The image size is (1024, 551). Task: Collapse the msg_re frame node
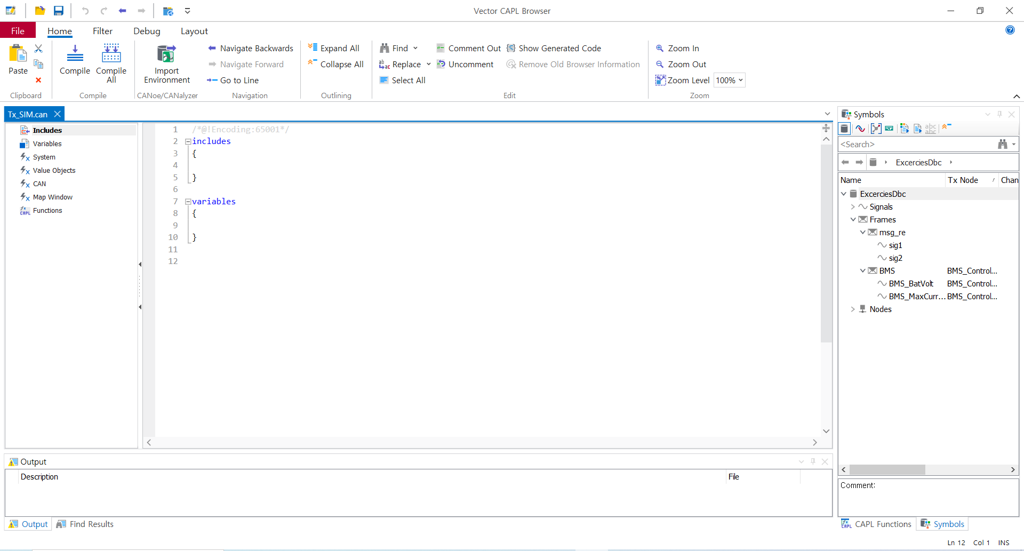(x=862, y=233)
